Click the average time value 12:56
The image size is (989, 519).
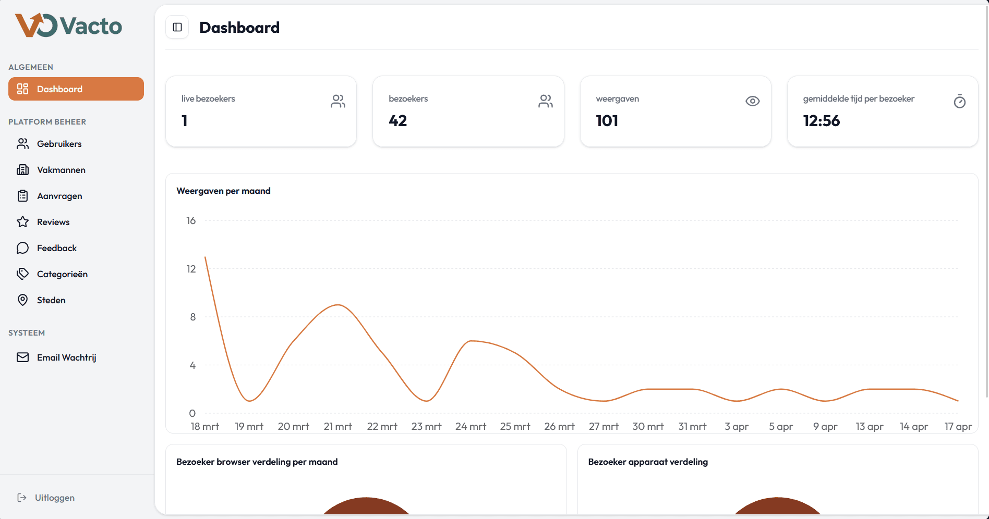(x=822, y=121)
